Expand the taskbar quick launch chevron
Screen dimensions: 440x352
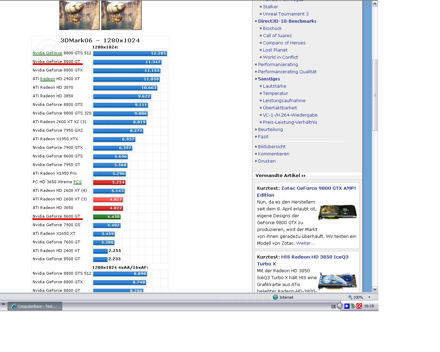coord(3,304)
